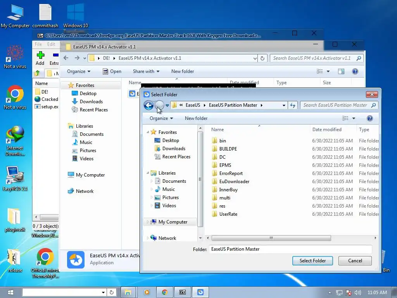
Task: Change view icon in Select Folder dialog
Action: [x=345, y=118]
